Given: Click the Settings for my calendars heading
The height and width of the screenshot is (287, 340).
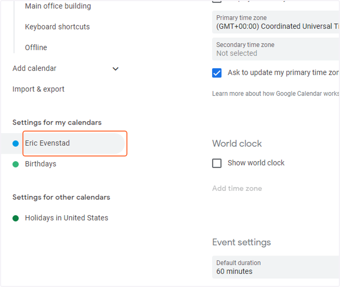Looking at the screenshot, I should (x=57, y=123).
